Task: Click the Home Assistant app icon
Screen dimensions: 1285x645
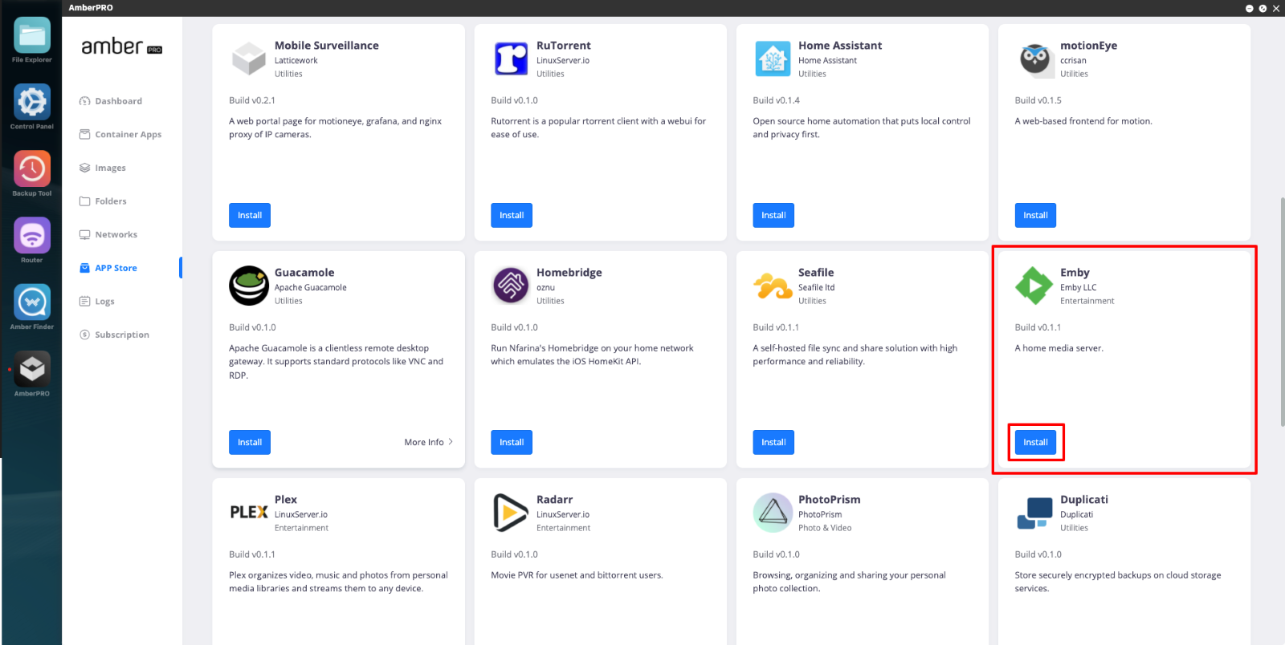Action: pyautogui.click(x=773, y=59)
